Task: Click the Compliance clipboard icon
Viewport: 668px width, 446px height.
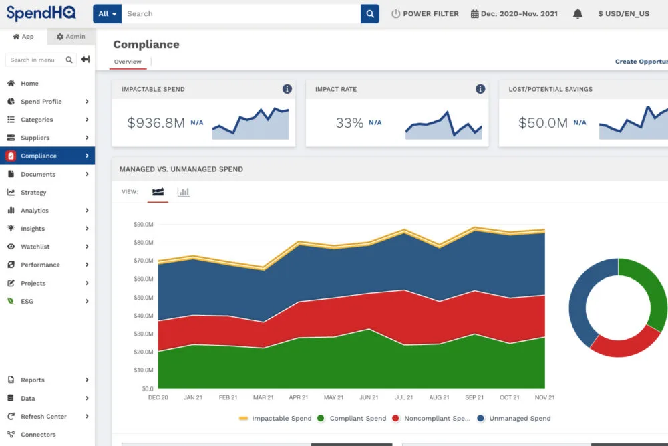Action: (x=11, y=156)
